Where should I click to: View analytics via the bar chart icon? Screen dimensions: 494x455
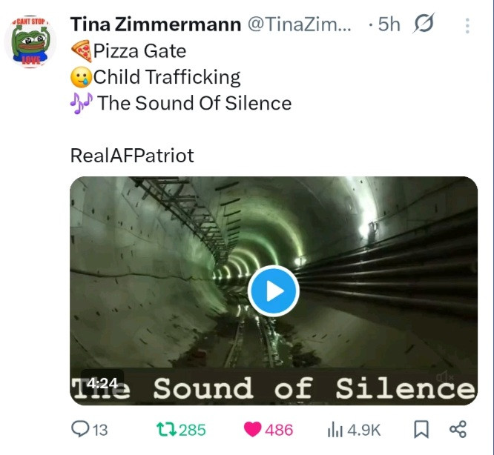coord(335,429)
